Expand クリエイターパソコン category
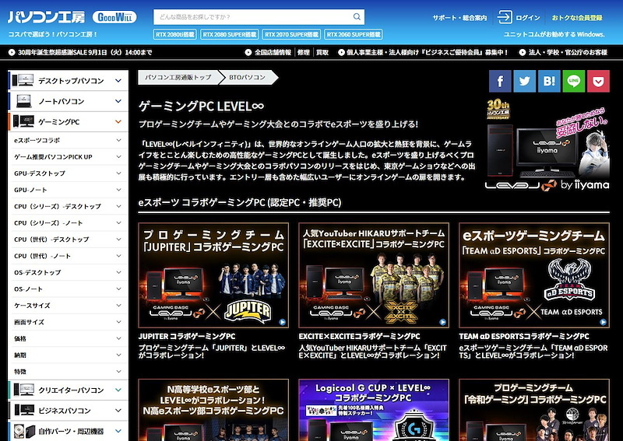 [x=118, y=390]
